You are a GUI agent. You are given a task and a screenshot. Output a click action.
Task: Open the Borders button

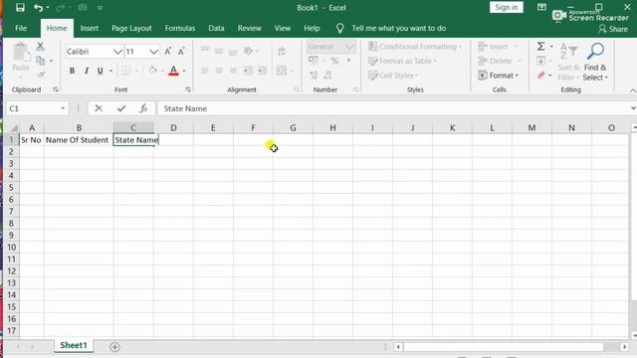pyautogui.click(x=126, y=71)
